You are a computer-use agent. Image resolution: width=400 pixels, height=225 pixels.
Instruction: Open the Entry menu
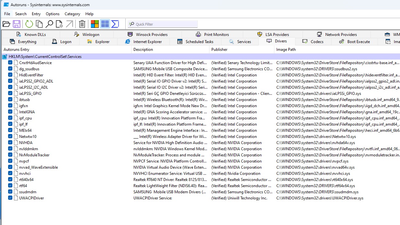pos(36,14)
